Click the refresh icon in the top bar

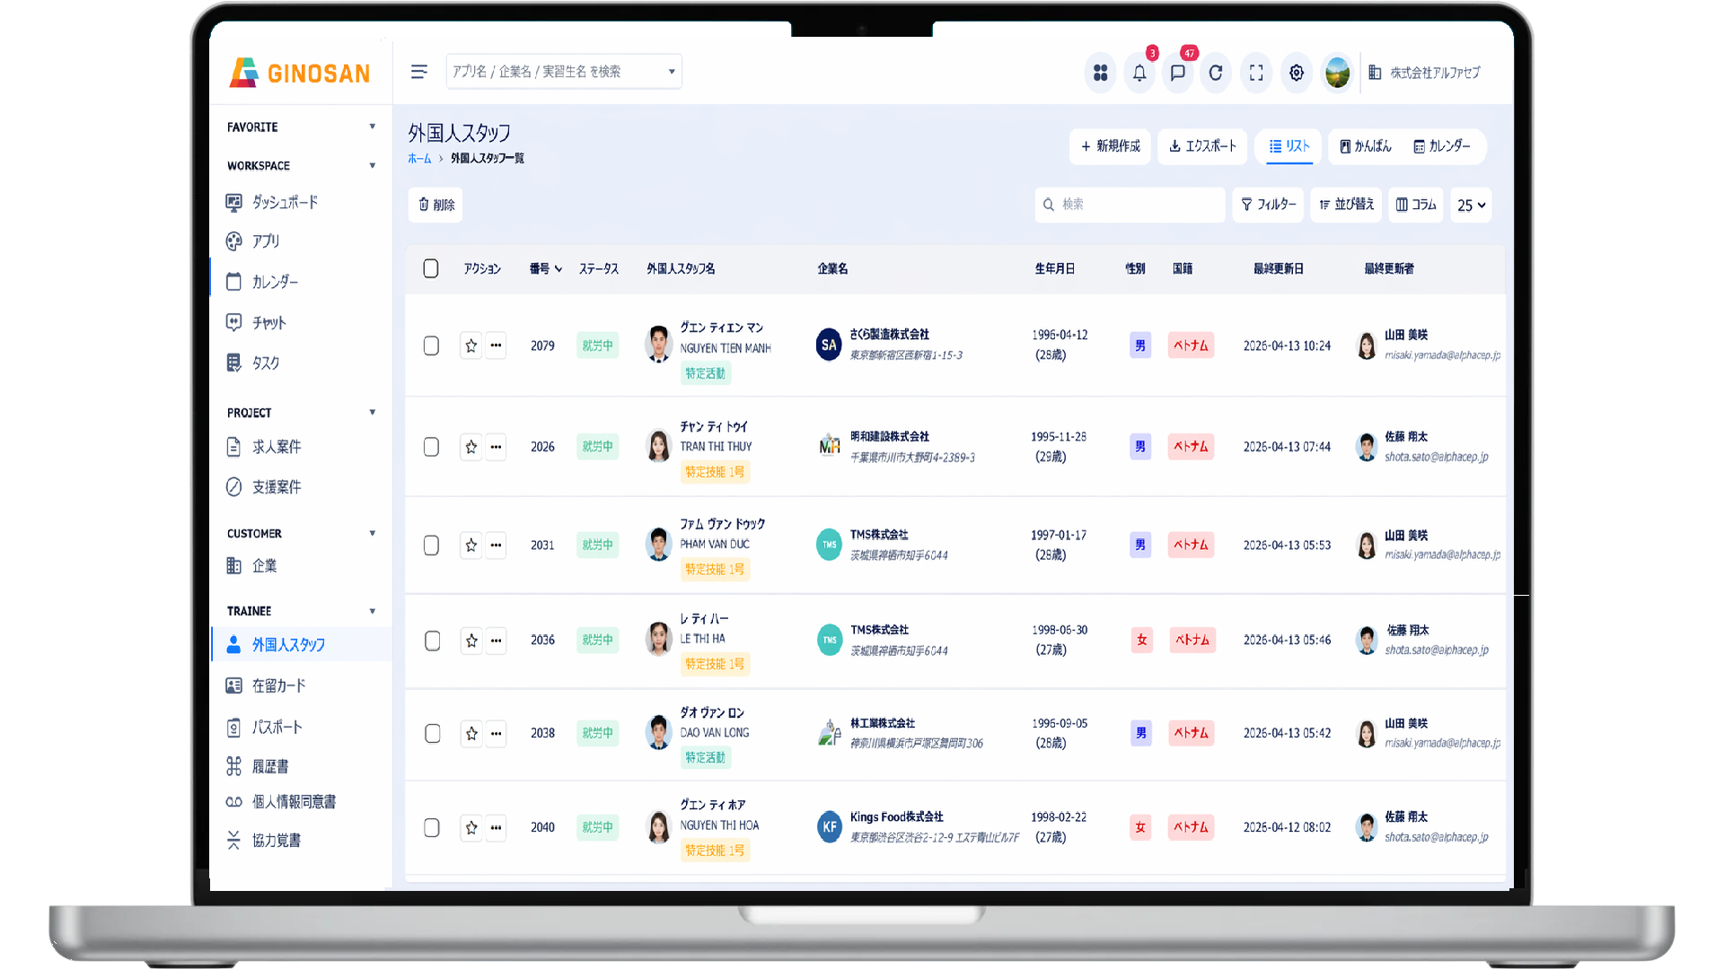tap(1216, 73)
